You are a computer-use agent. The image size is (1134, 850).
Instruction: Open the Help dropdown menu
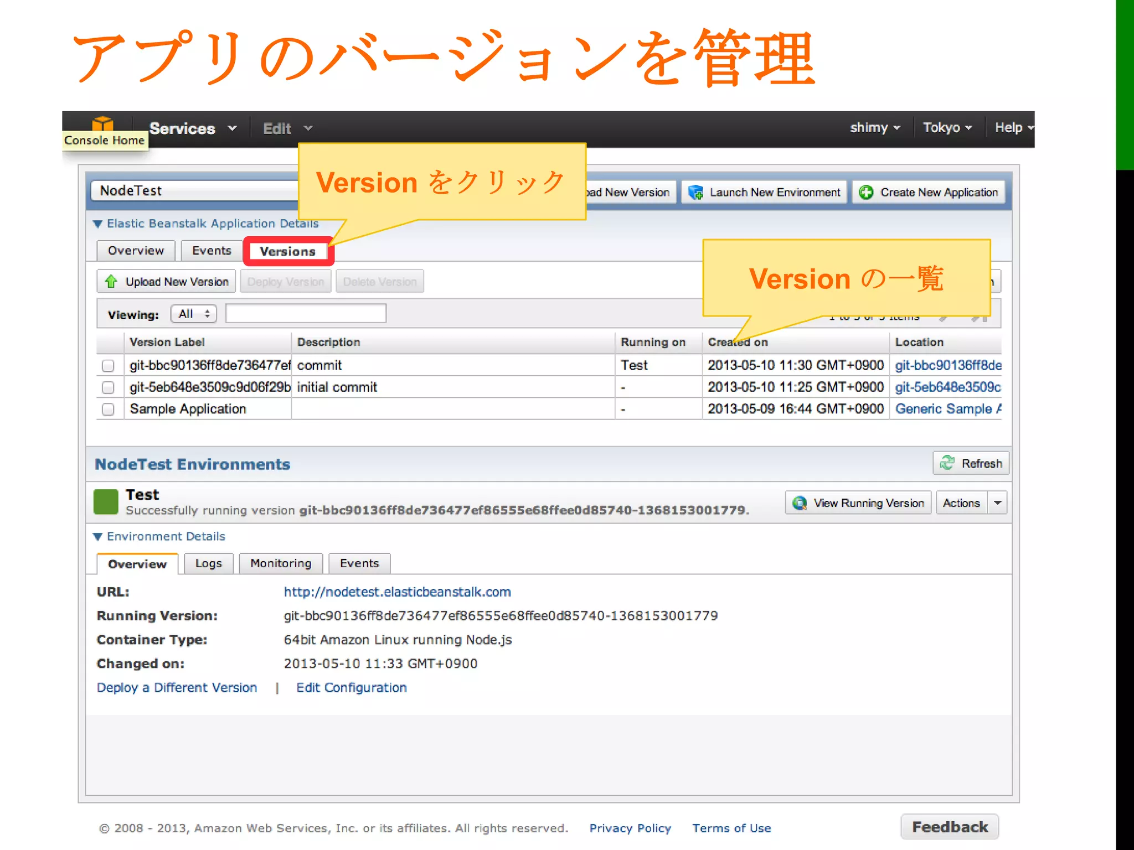coord(1014,127)
